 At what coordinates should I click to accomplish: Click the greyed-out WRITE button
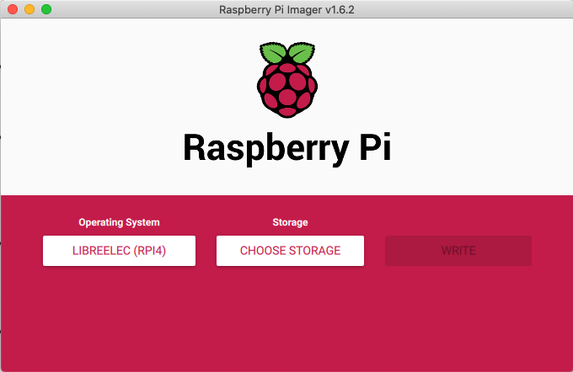coord(458,251)
